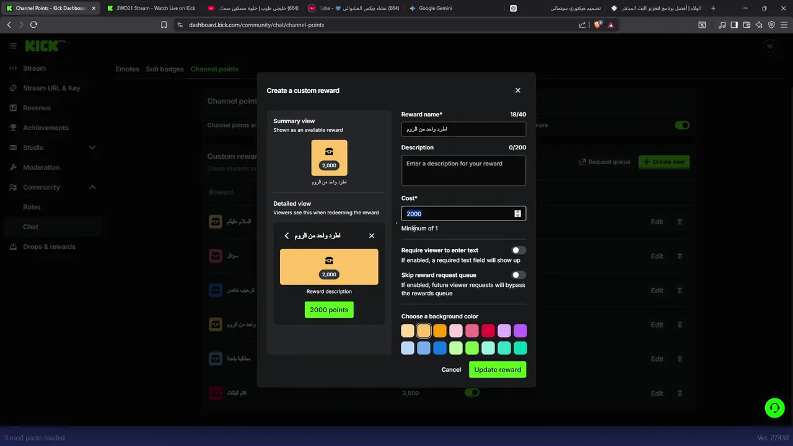Image resolution: width=793 pixels, height=446 pixels.
Task: Delete the السلام عليكم reward with its trash icon
Action: point(680,222)
